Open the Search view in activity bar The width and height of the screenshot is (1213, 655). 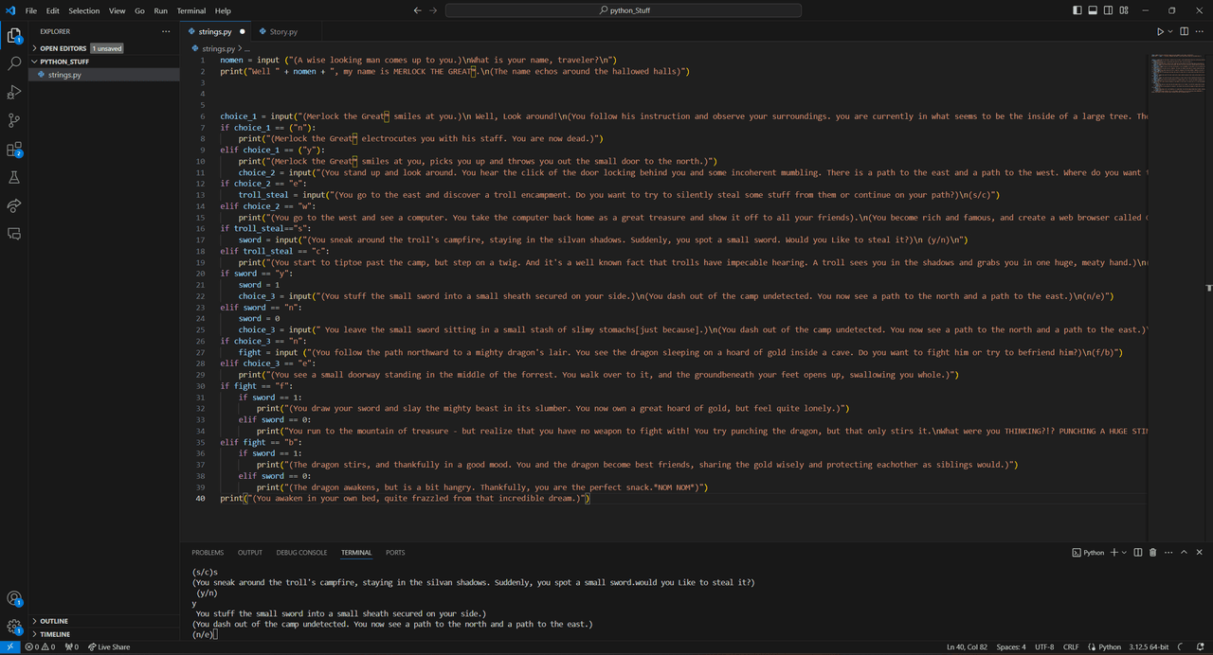[x=14, y=64]
